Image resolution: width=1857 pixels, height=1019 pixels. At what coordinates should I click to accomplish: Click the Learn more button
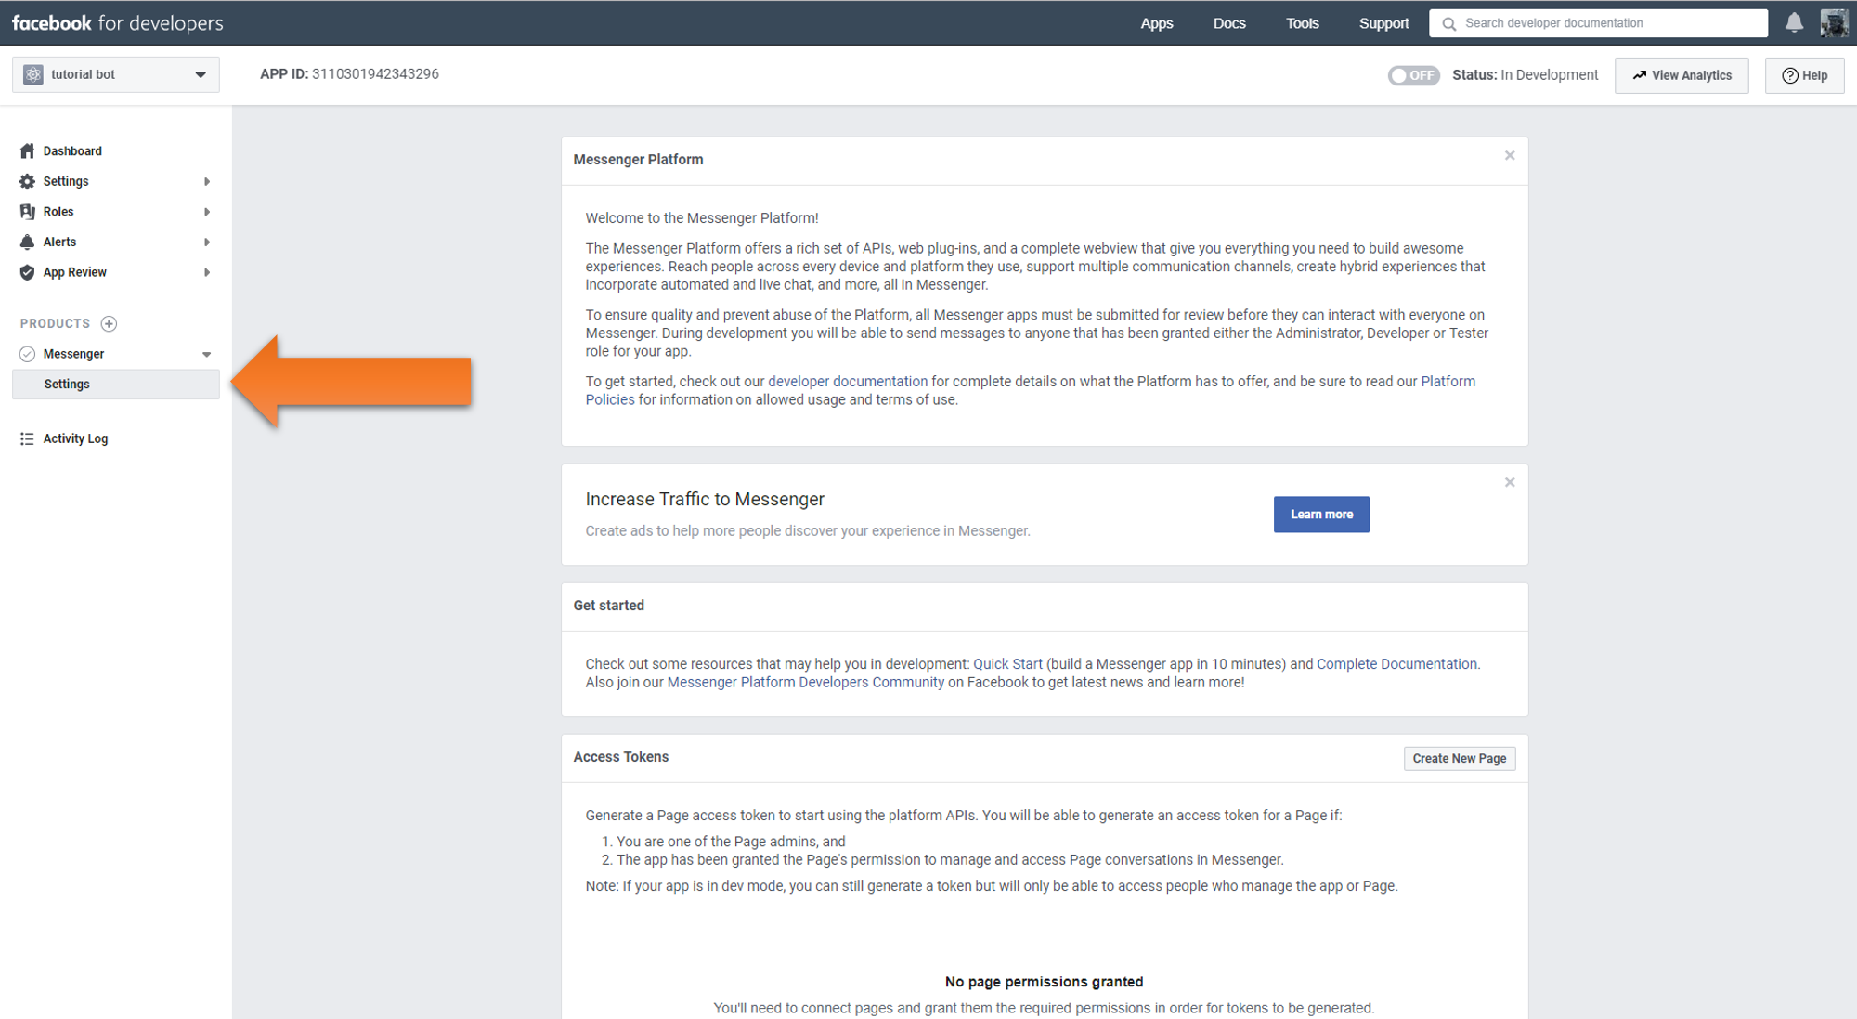click(x=1320, y=515)
